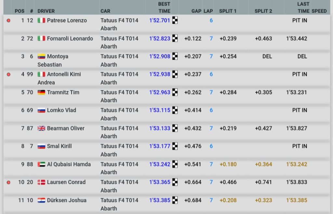Click the Italian flag next to Fornaroli Leonardo
Image resolution: width=333 pixels, height=214 pixels.
[41, 39]
